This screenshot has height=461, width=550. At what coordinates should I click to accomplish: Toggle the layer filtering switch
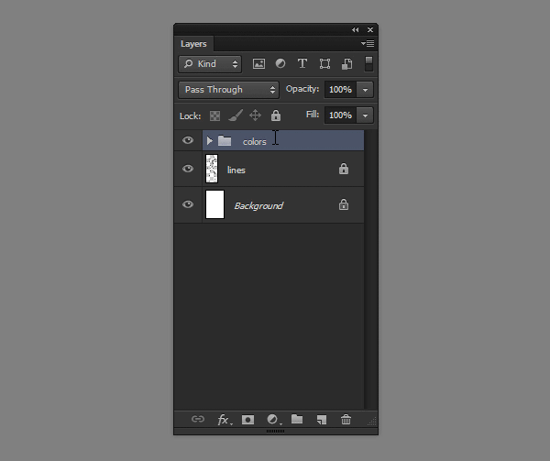click(x=368, y=64)
